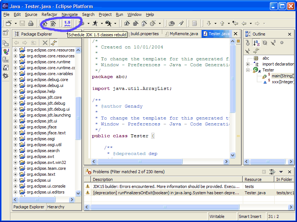Toggle Outline Link with Editor icon
The height and width of the screenshot is (222, 297).
pyautogui.click(x=256, y=51)
